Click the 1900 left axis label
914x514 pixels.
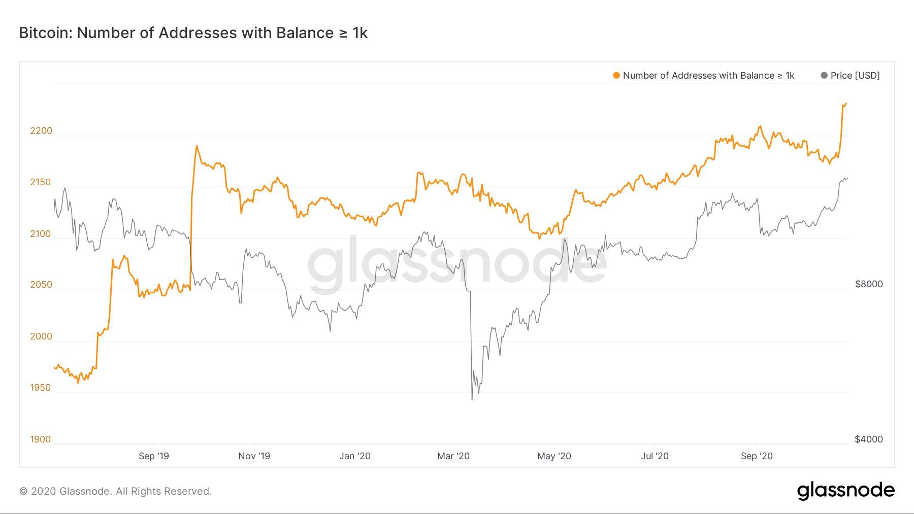(41, 439)
